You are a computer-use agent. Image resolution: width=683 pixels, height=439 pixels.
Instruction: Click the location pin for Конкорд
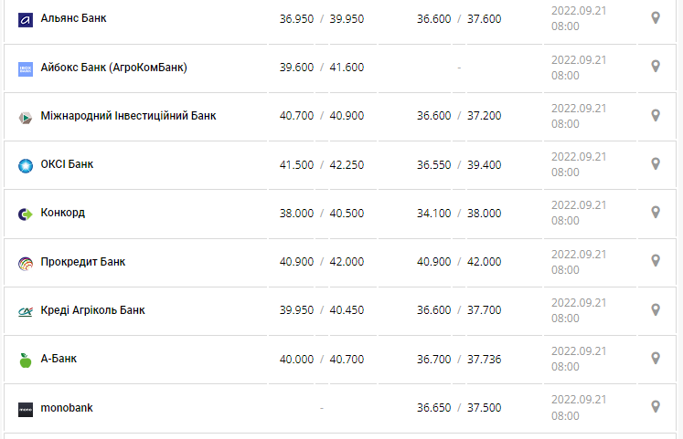pos(655,213)
